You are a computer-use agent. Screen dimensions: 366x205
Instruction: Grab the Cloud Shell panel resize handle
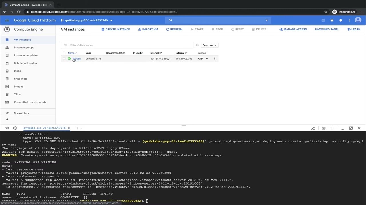coord(184,125)
